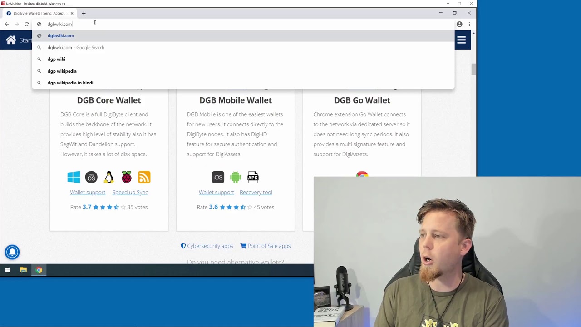
Task: Click the orange RSS feed icon
Action: tap(144, 177)
